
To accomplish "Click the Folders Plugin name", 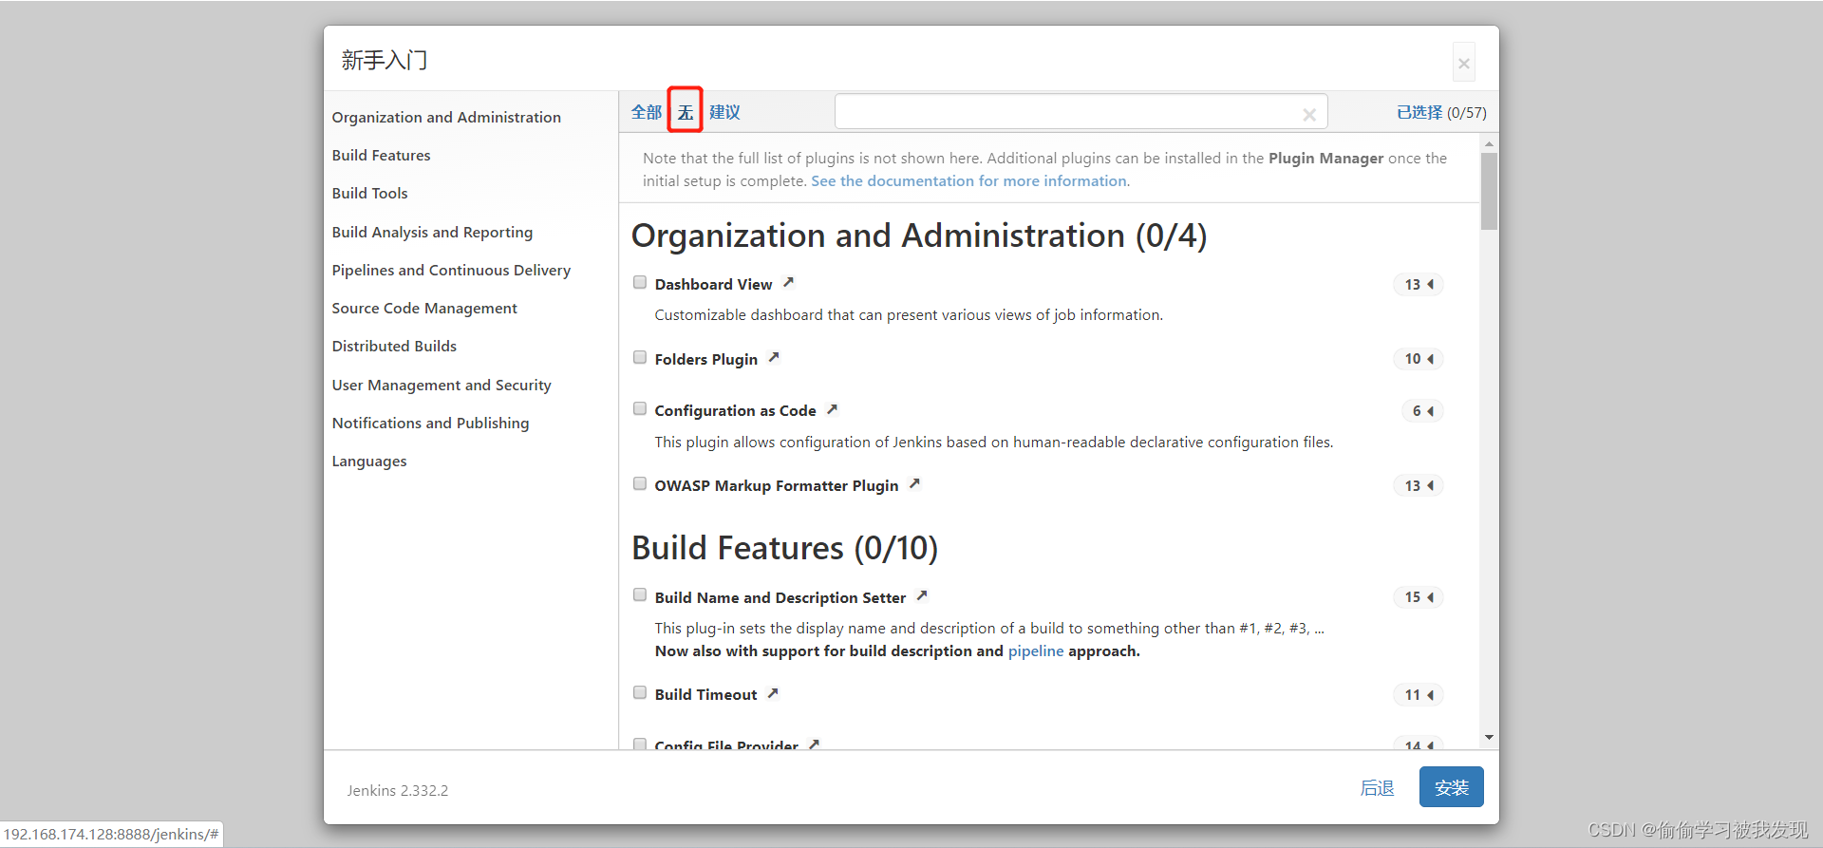I will (x=705, y=359).
